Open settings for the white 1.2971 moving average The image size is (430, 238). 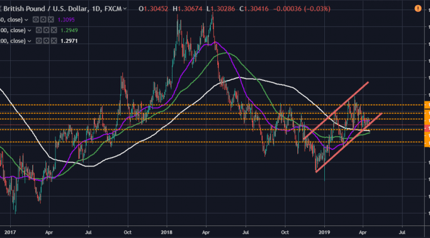coord(47,41)
